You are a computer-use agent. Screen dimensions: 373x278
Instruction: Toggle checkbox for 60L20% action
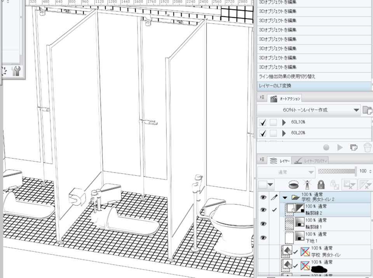[x=263, y=133]
